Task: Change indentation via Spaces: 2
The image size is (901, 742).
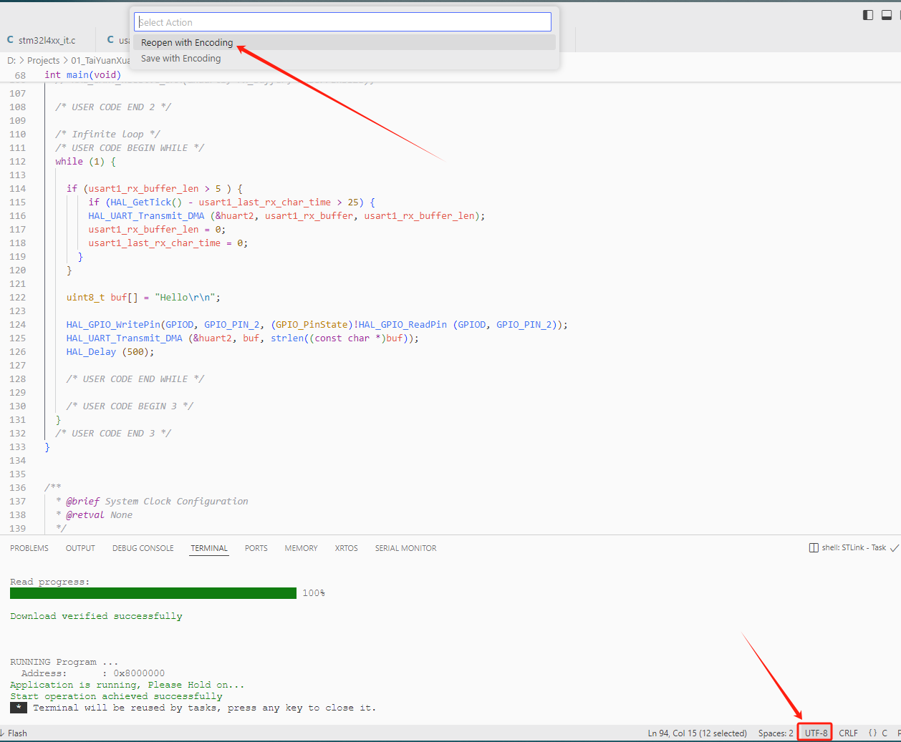Action: pyautogui.click(x=776, y=733)
